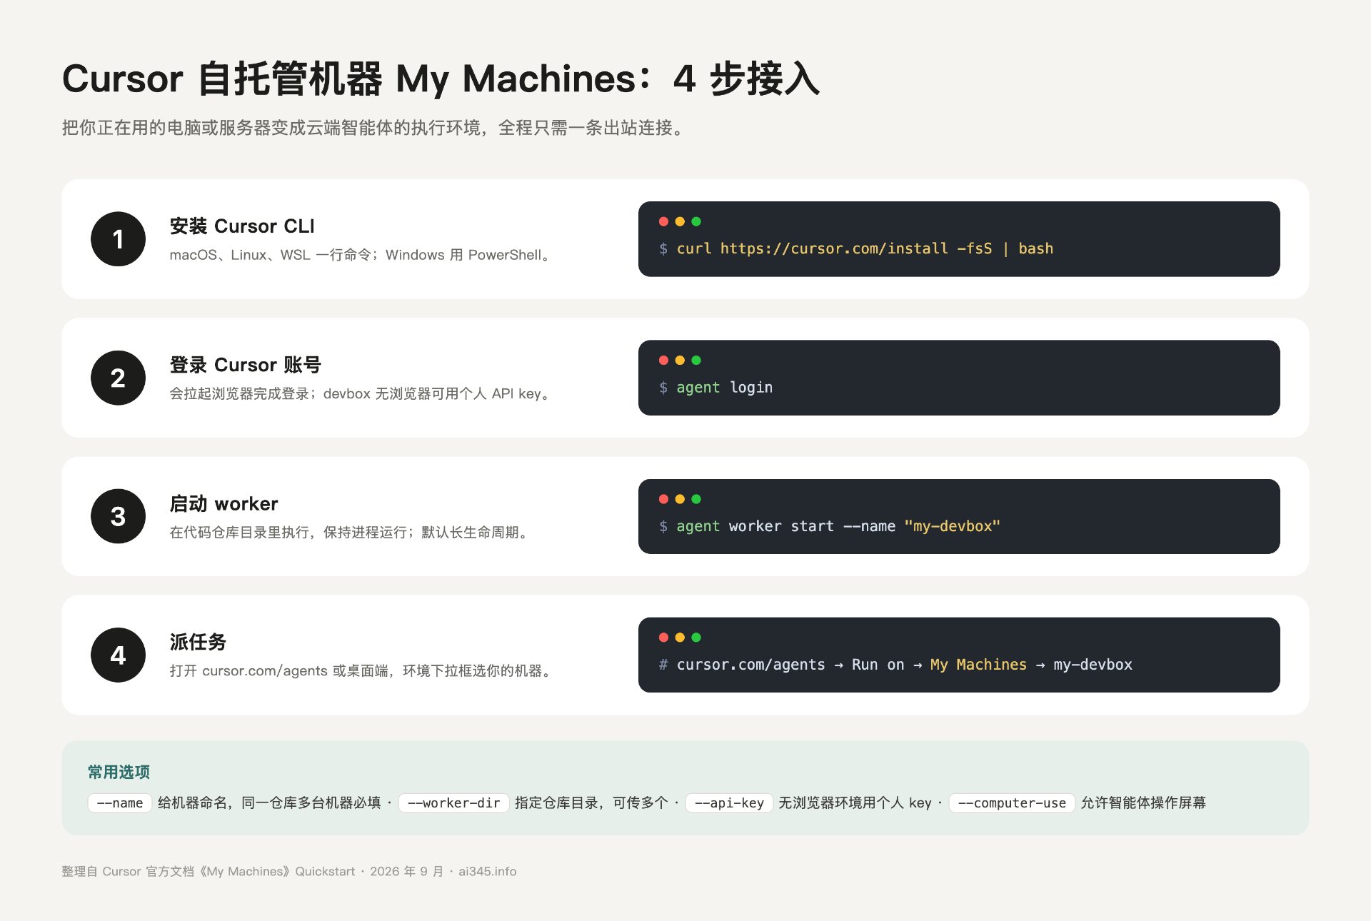1371x921 pixels.
Task: Click the --name option tag
Action: click(119, 802)
